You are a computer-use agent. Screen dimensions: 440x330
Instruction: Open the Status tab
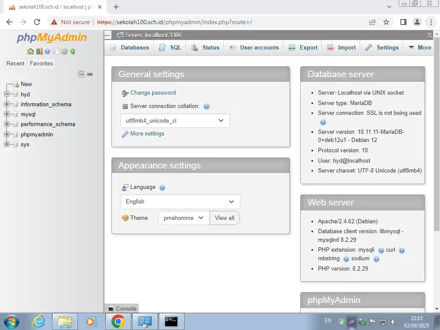[x=205, y=48]
